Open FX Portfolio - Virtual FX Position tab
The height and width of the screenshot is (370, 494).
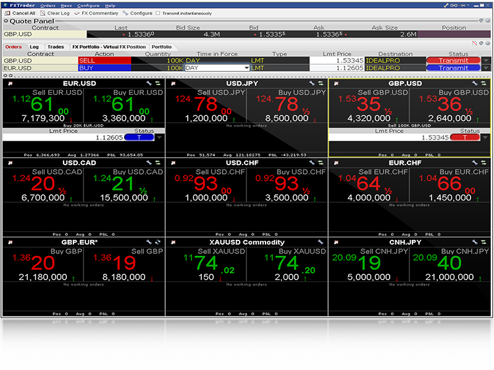pos(109,47)
